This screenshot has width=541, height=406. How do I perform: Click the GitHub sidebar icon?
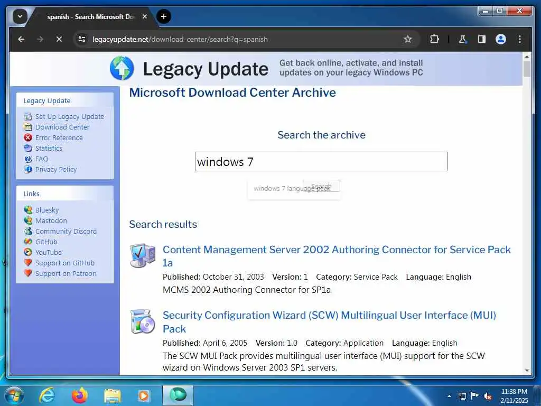tap(28, 242)
